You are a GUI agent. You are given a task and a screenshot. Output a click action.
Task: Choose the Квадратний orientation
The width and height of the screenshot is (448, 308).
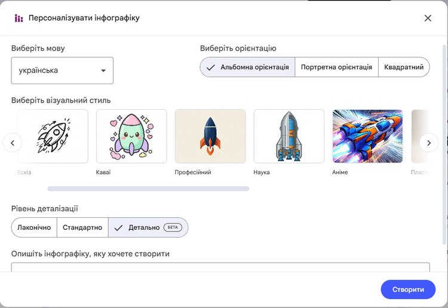(x=404, y=67)
